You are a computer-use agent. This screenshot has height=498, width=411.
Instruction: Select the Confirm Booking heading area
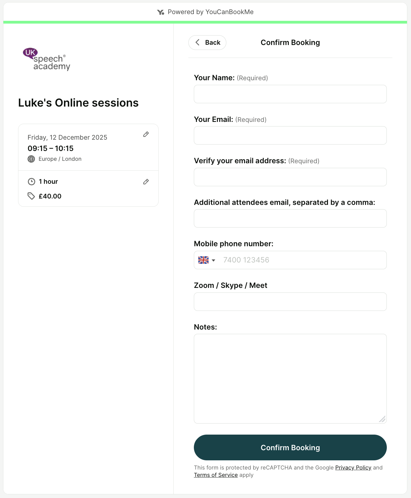(x=290, y=43)
